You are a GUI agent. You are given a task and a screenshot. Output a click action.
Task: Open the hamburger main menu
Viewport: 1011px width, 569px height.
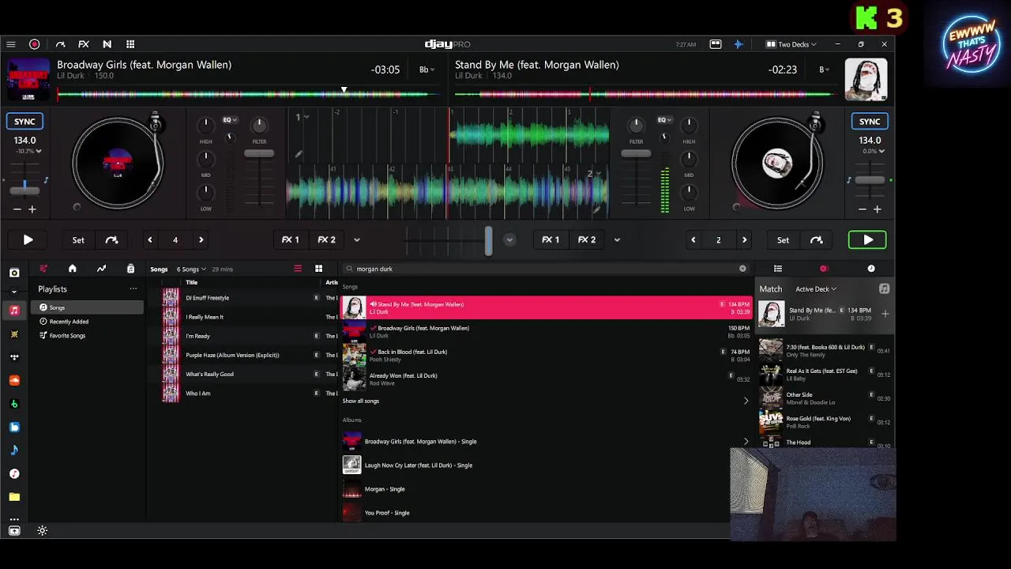point(11,44)
